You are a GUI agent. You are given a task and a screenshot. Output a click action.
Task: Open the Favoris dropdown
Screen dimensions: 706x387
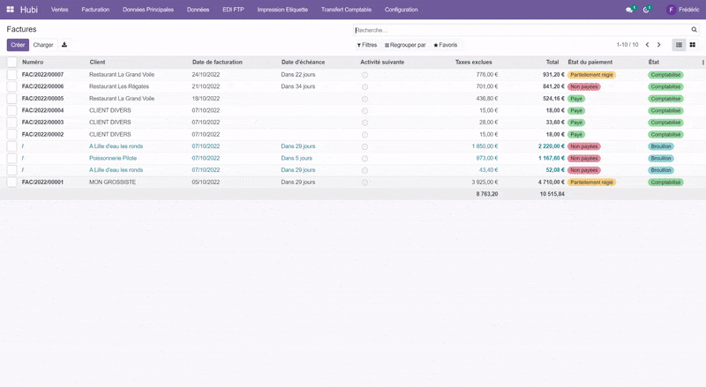(446, 45)
